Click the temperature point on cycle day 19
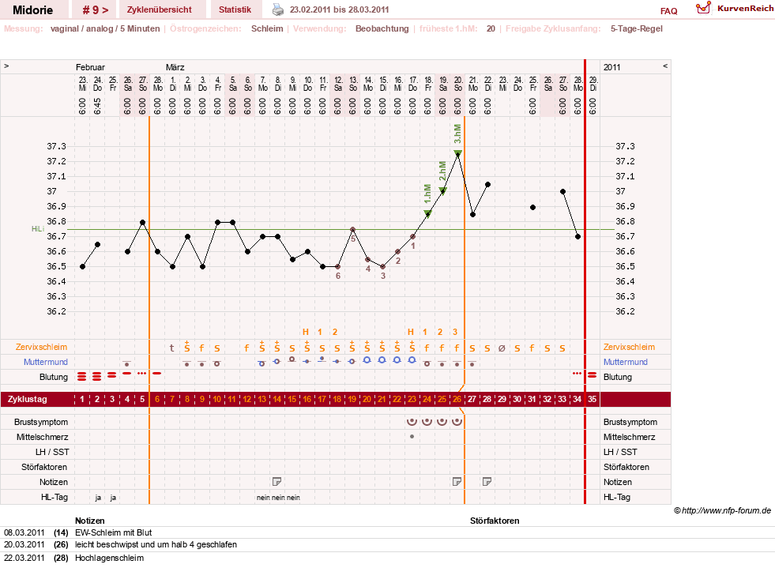Image resolution: width=775 pixels, height=583 pixels. click(352, 229)
